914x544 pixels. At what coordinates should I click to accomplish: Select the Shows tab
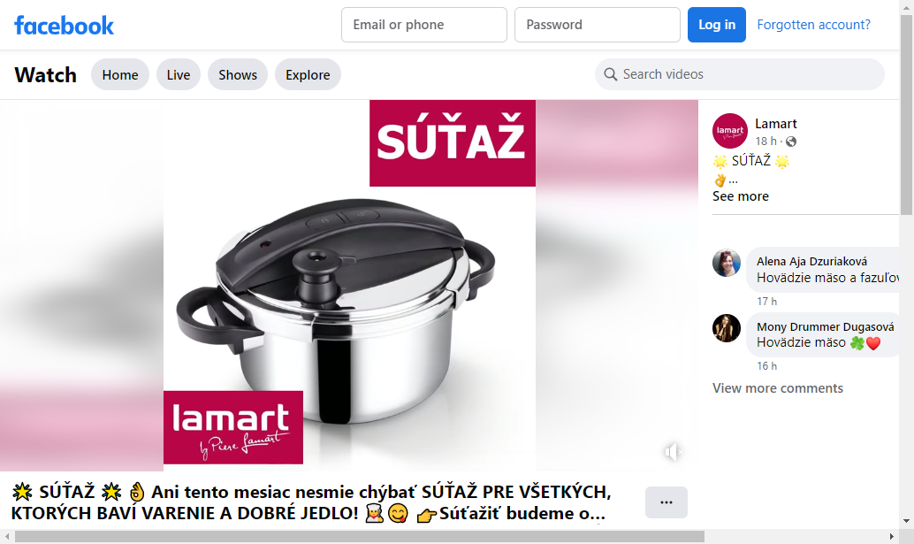click(238, 74)
